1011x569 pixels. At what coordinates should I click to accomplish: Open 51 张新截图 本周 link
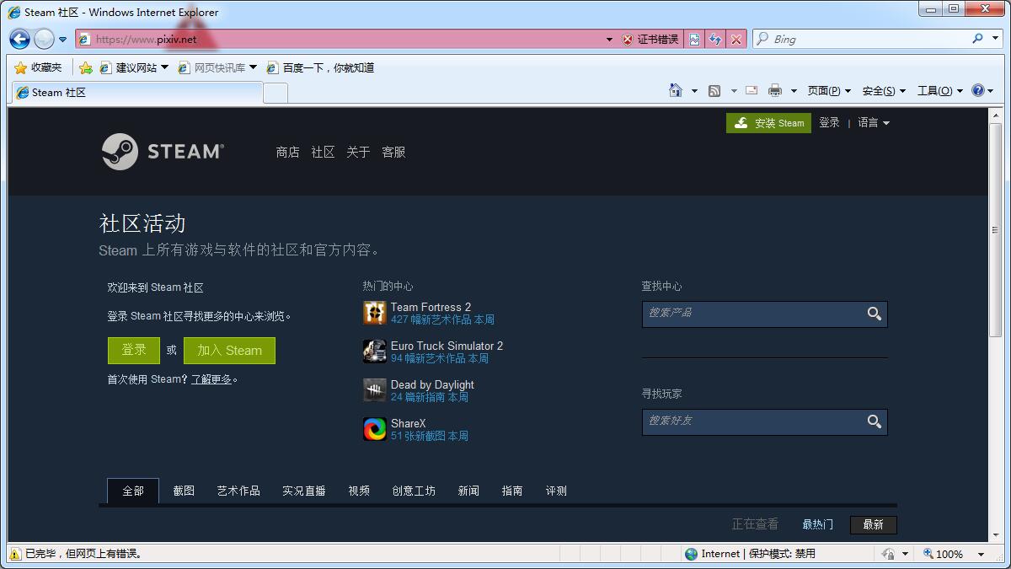[429, 436]
